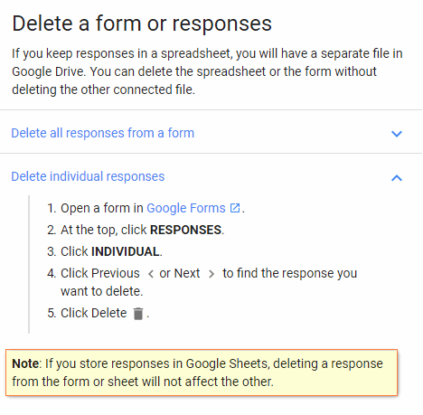Click the 'Click Delete' text in step 5
This screenshot has width=423, height=415.
click(94, 313)
